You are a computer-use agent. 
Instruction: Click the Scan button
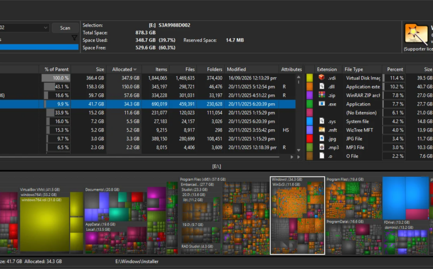tap(65, 28)
